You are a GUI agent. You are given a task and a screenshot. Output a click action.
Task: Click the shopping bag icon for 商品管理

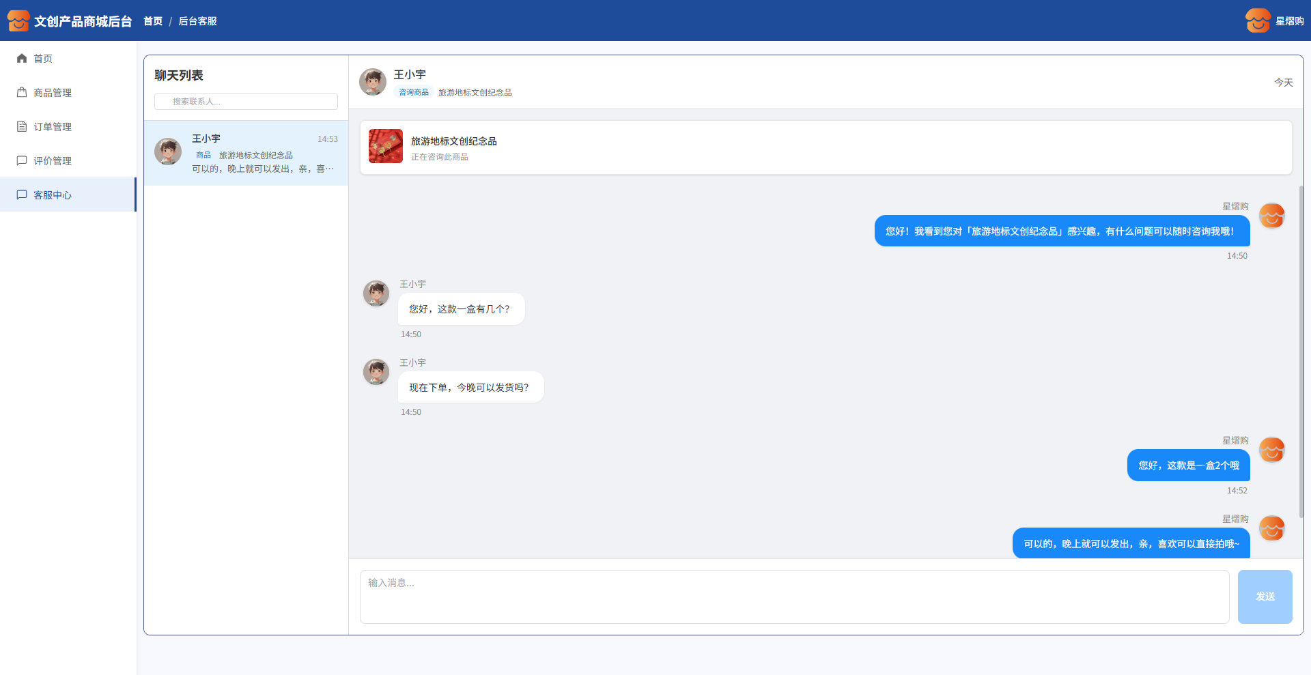[22, 93]
